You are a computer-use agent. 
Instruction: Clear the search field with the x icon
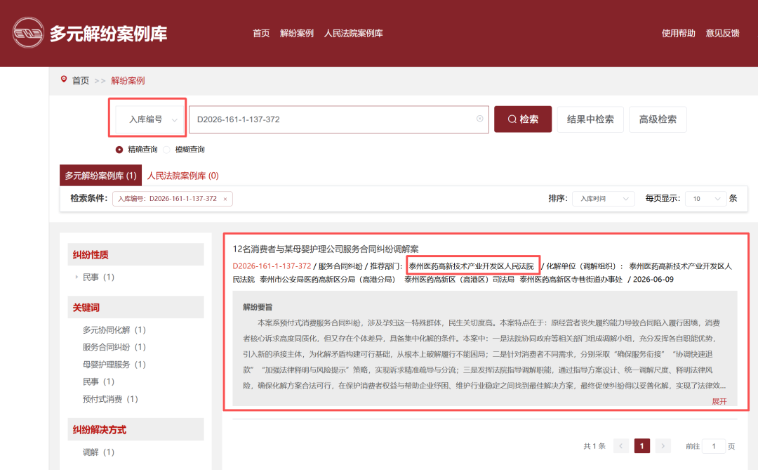[x=479, y=119]
